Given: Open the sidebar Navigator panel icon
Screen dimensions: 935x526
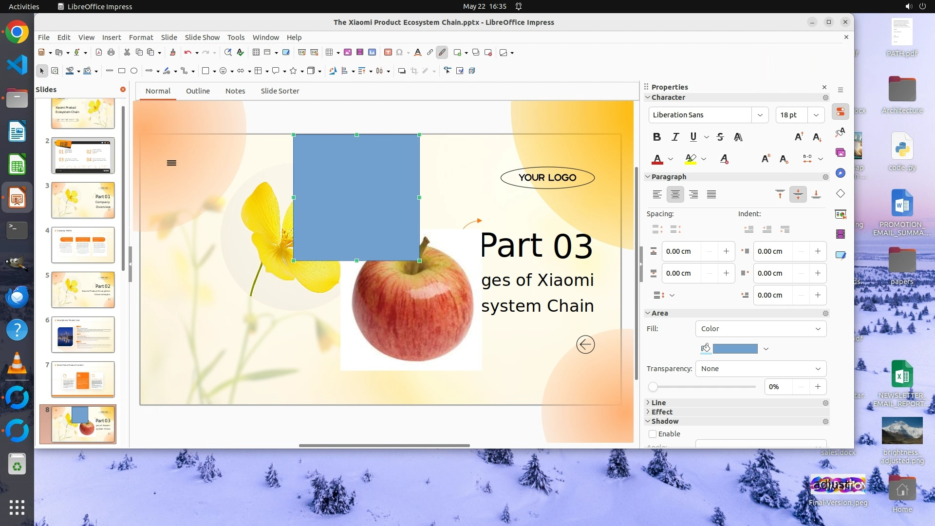Looking at the screenshot, I should pos(841,173).
